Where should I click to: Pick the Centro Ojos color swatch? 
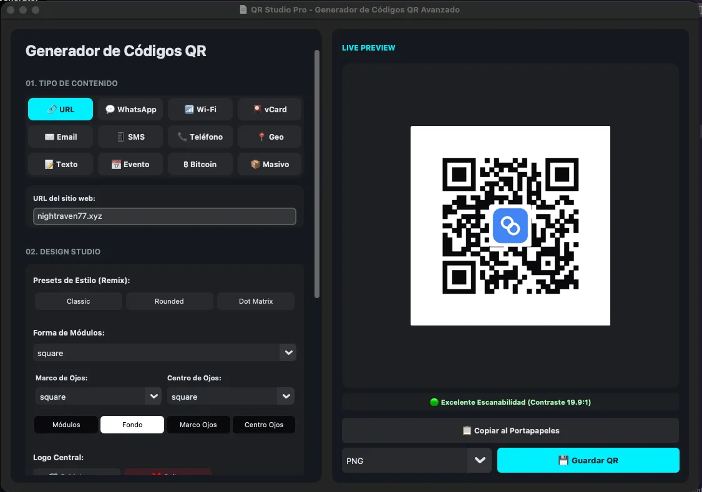(264, 425)
